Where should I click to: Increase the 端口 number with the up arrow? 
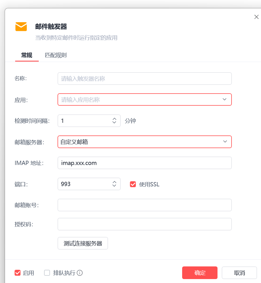point(114,182)
